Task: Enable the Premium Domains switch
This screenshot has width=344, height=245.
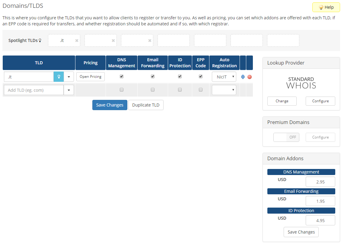Action: [286, 137]
